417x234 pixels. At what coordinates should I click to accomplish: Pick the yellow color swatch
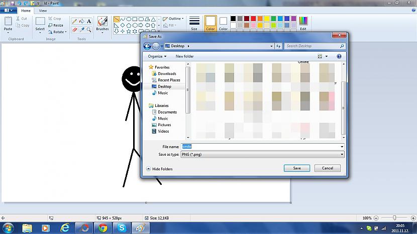click(x=267, y=19)
